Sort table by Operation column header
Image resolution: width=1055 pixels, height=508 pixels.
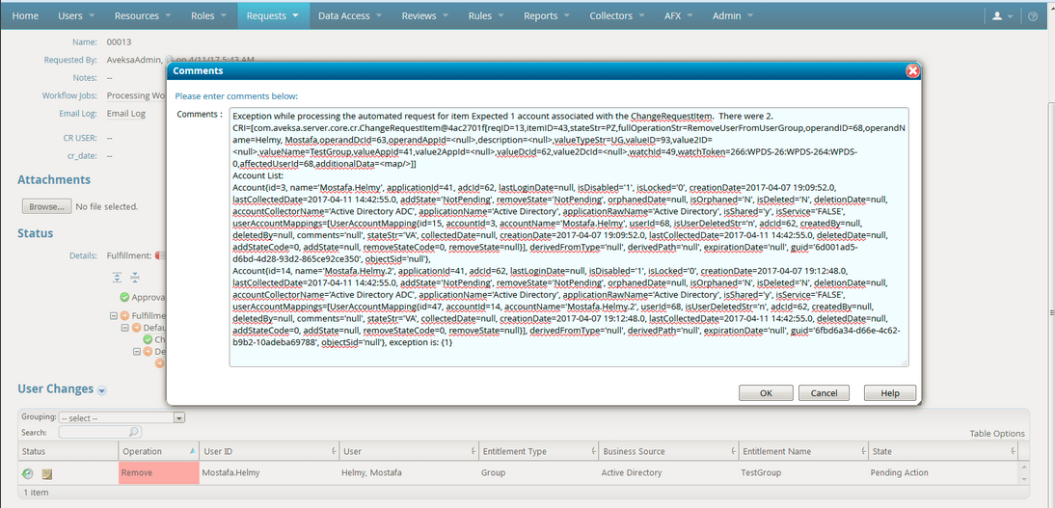156,451
